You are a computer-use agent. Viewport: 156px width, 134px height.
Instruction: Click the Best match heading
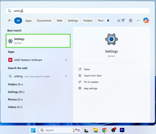[14, 30]
